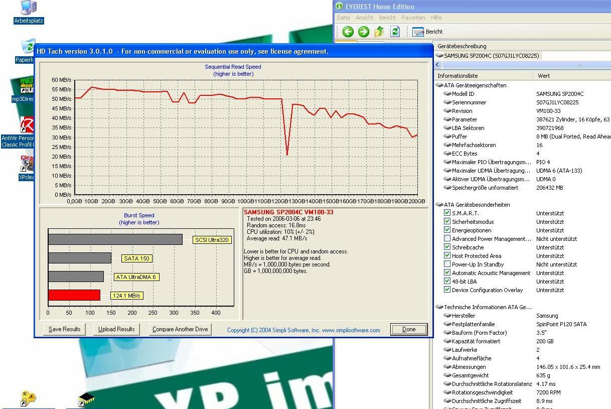Viewport: 611px width, 409px height.
Task: Toggle the Energieoptionen checkbox
Action: 447,230
